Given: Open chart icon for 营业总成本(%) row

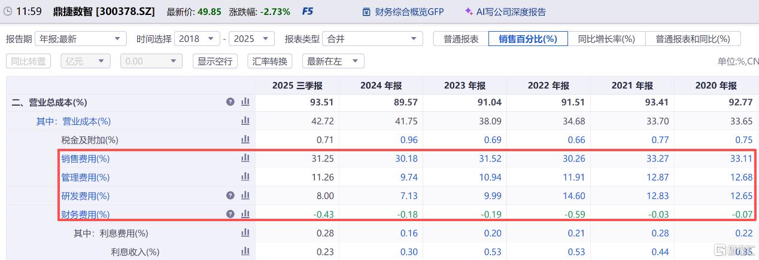Looking at the screenshot, I should click(x=245, y=102).
